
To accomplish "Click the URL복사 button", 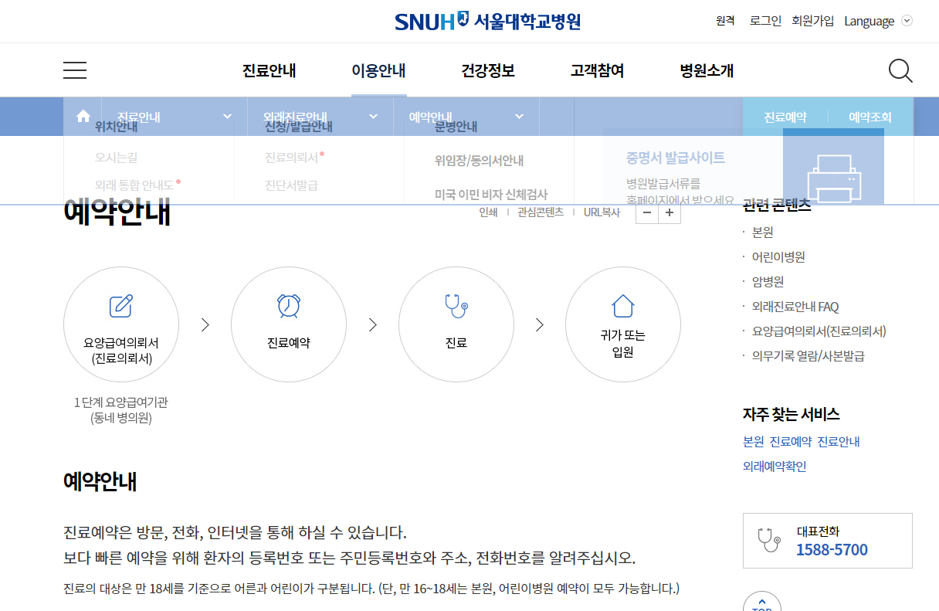I will [x=602, y=212].
